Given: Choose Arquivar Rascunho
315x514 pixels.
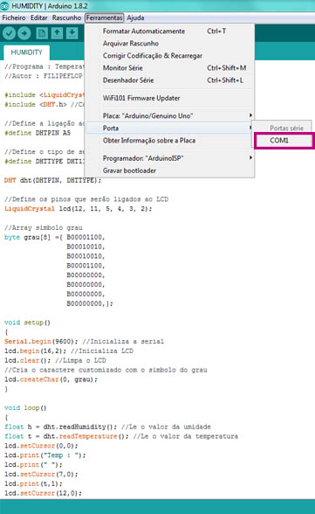Looking at the screenshot, I should 169,44.
